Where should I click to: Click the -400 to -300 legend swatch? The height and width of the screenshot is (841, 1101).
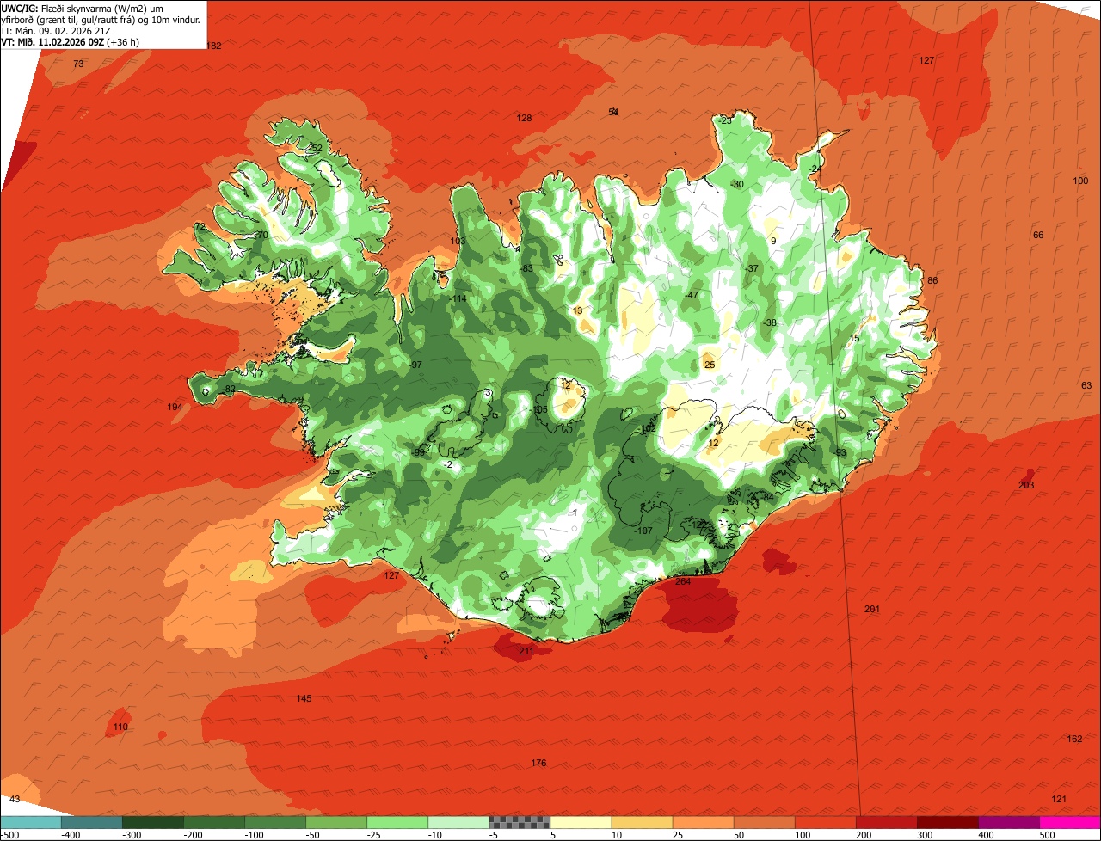tap(92, 822)
